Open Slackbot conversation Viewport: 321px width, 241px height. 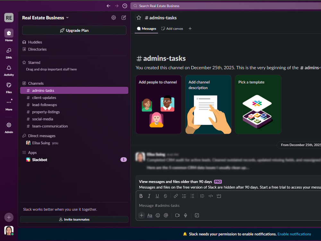click(74, 160)
